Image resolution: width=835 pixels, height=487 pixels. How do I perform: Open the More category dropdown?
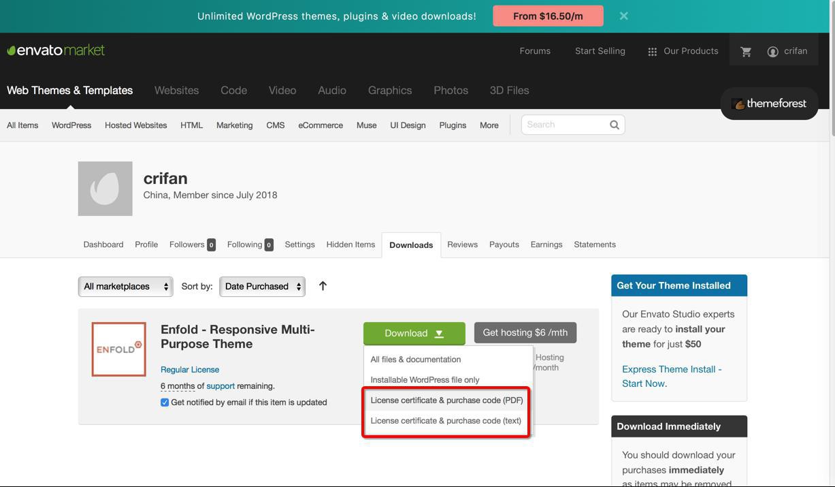coord(489,125)
